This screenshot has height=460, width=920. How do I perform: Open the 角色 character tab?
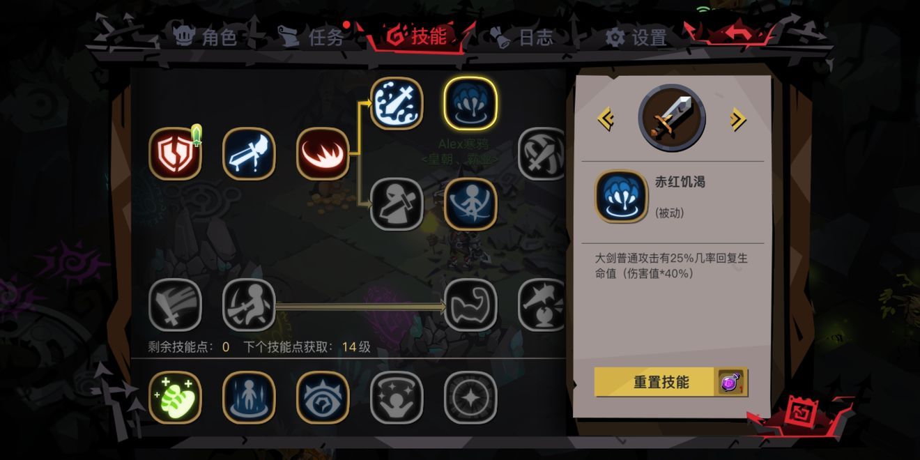point(205,37)
